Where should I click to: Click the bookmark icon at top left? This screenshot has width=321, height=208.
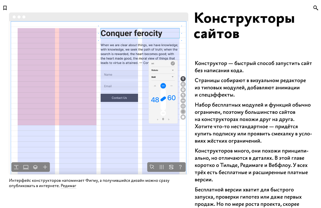(x=5, y=8)
